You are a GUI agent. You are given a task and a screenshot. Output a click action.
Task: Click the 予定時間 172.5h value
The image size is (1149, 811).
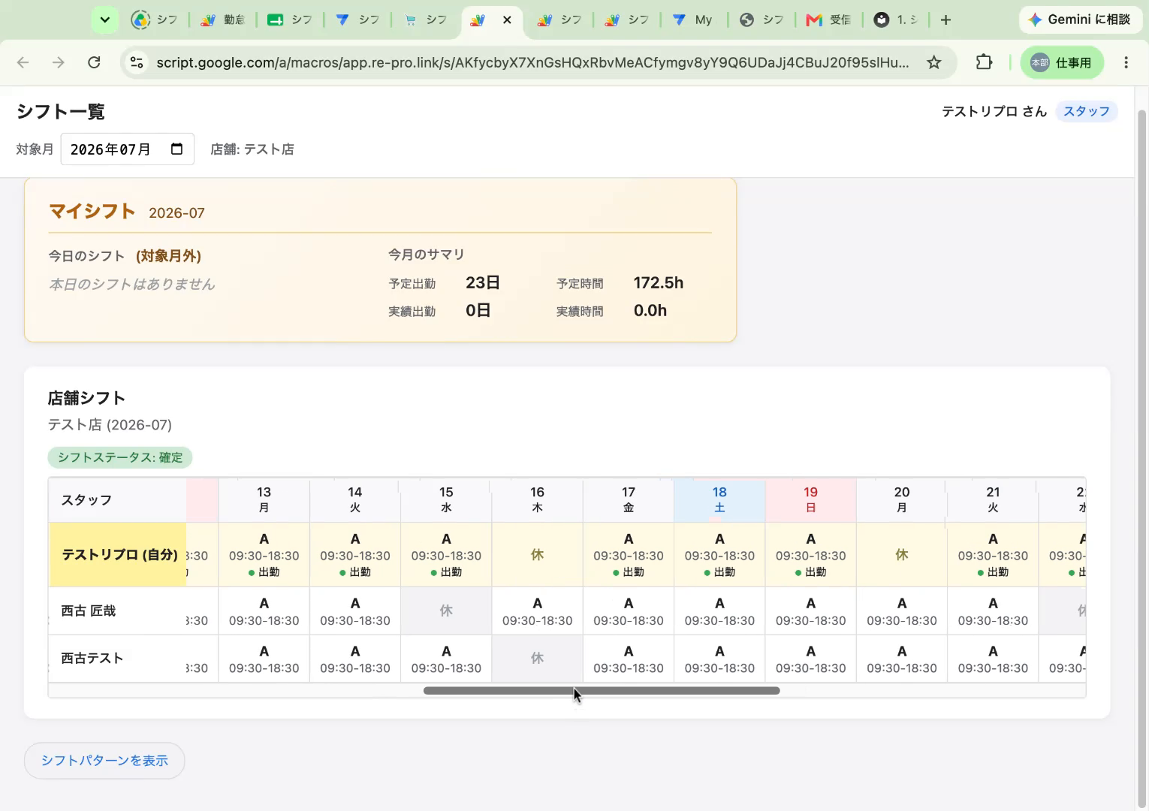coord(659,283)
